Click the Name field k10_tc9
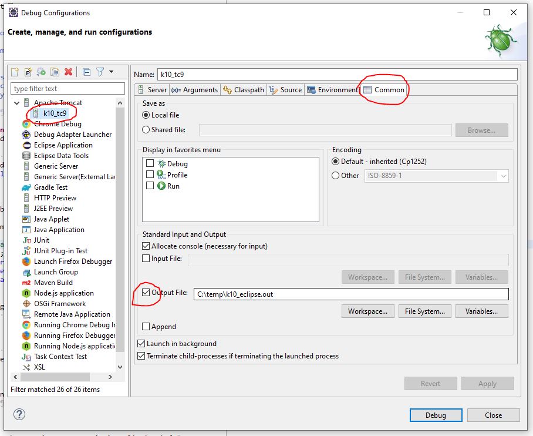The image size is (533, 436). click(x=337, y=74)
